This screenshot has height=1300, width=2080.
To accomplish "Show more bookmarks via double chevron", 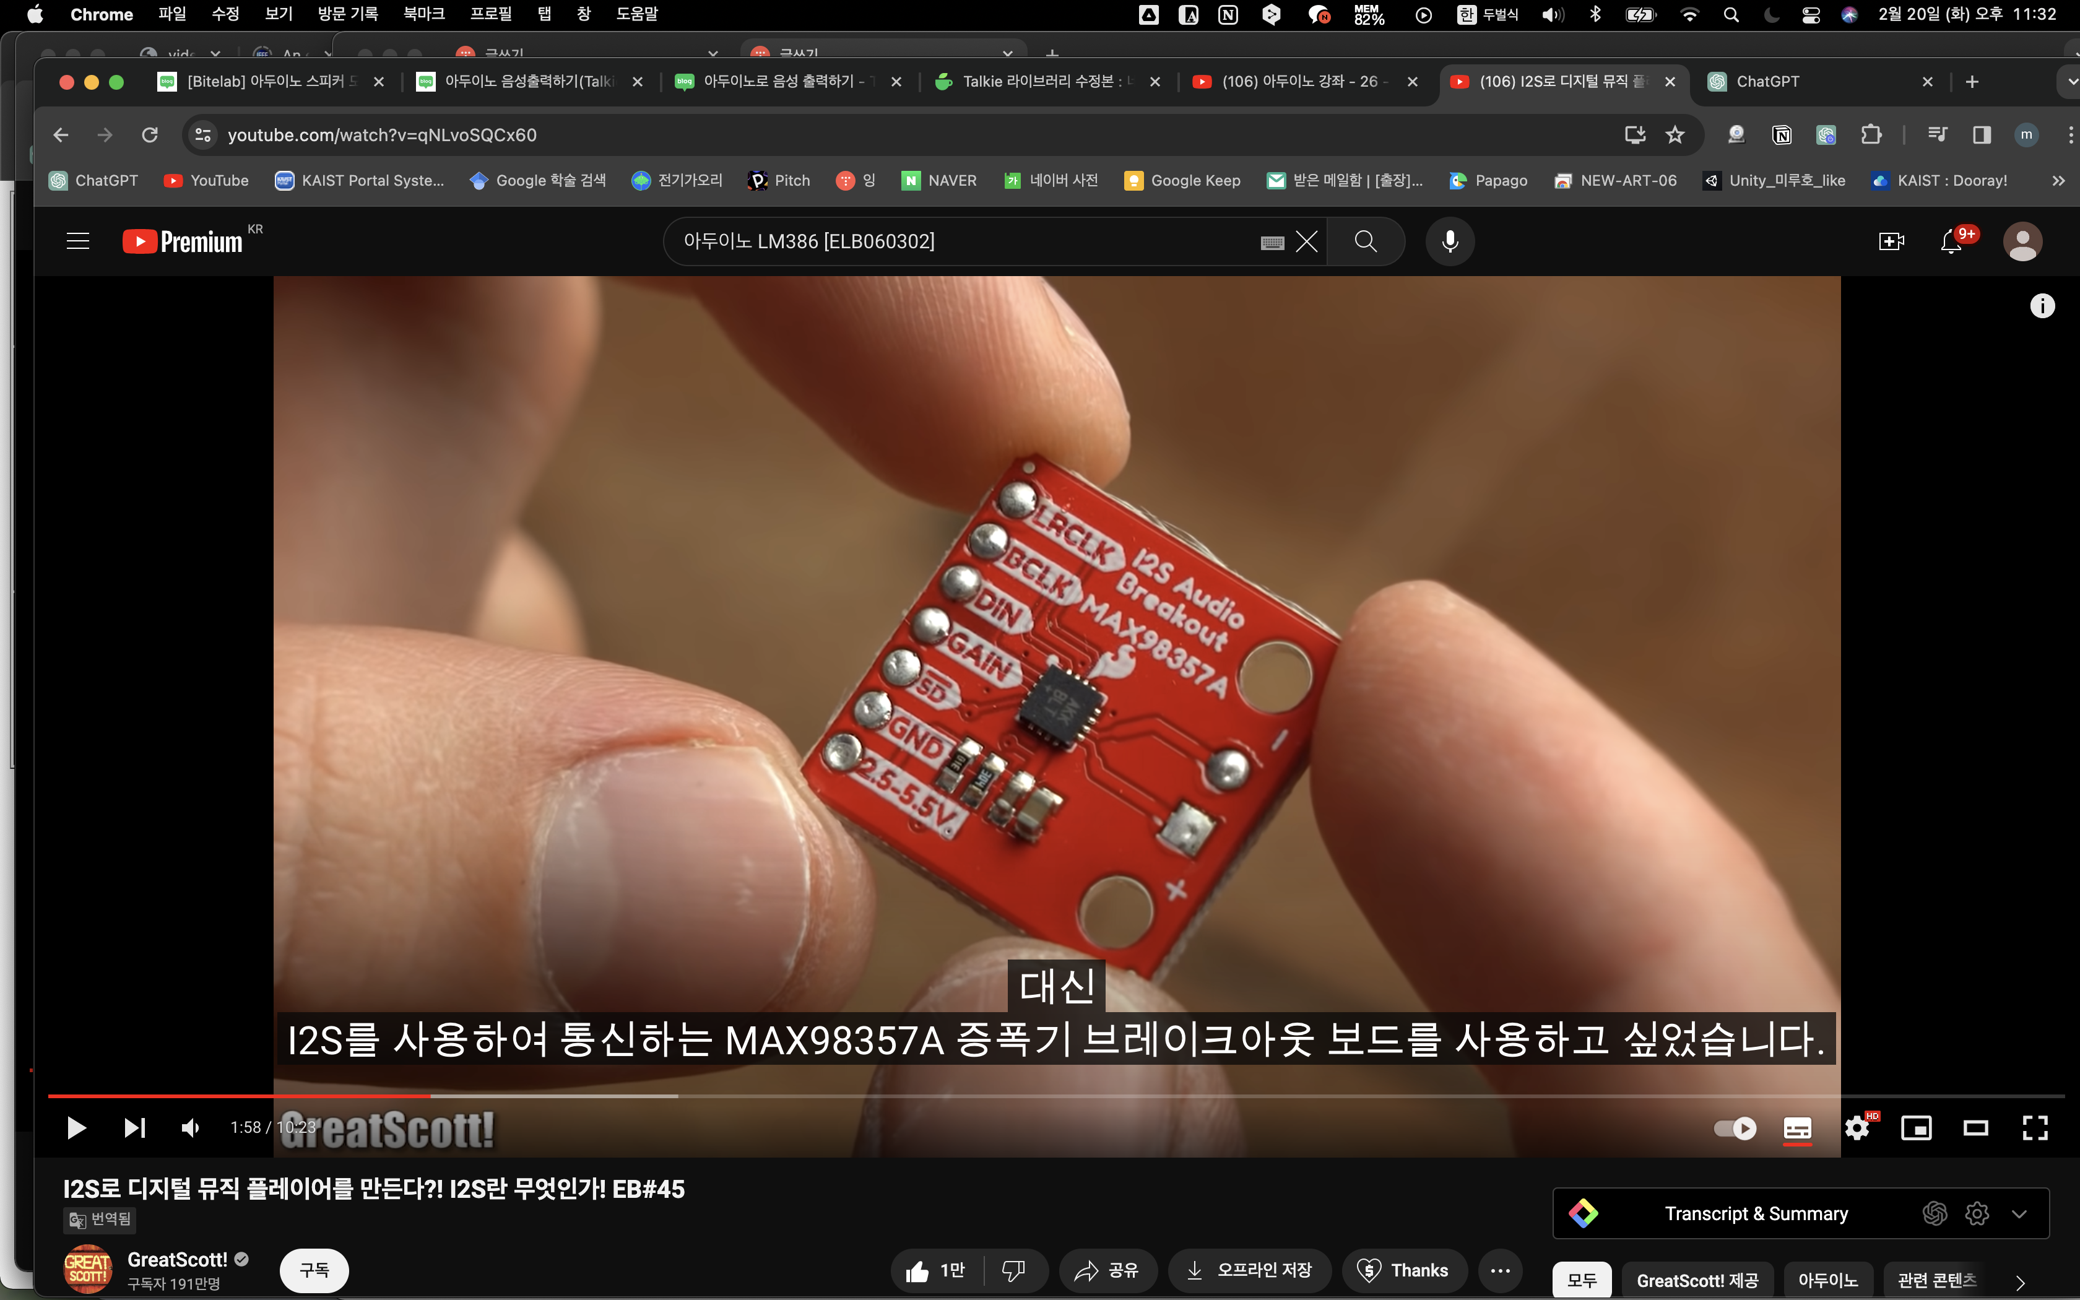I will [x=2058, y=181].
